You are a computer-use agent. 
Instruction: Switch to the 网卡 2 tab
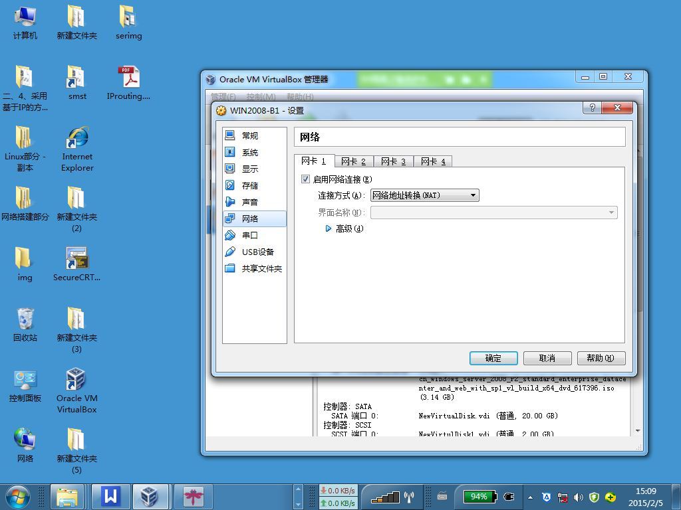(x=354, y=162)
